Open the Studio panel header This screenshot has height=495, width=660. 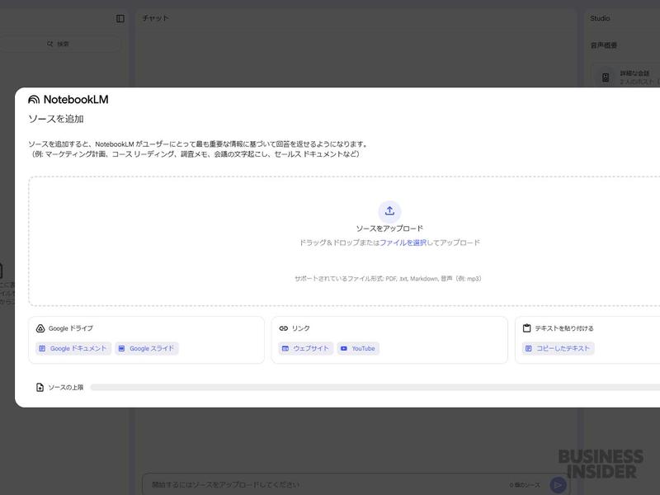pos(600,18)
